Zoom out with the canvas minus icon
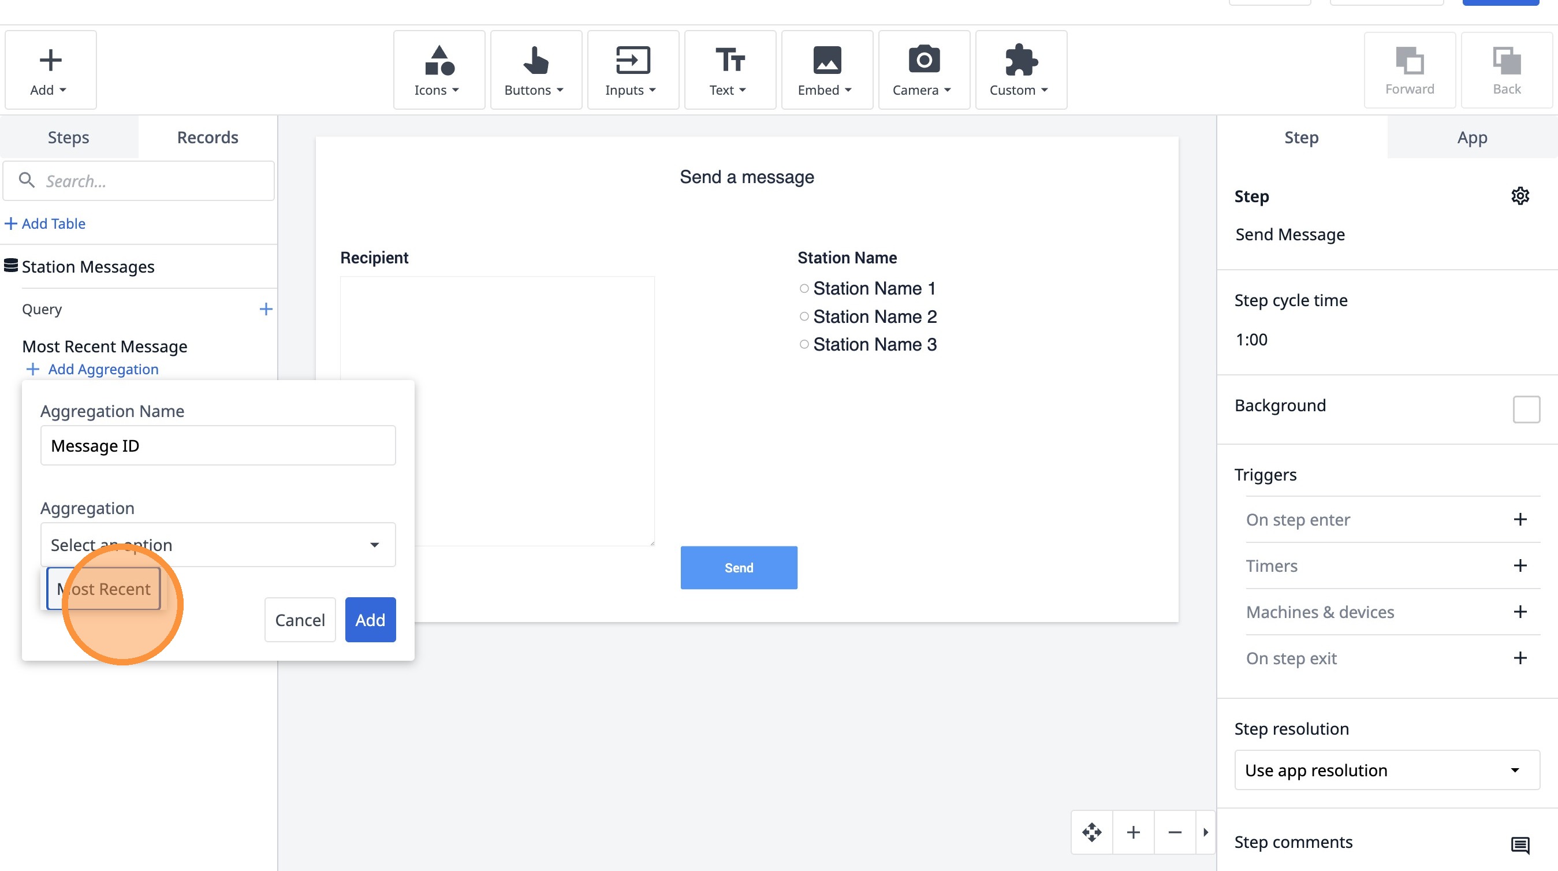 coord(1175,832)
